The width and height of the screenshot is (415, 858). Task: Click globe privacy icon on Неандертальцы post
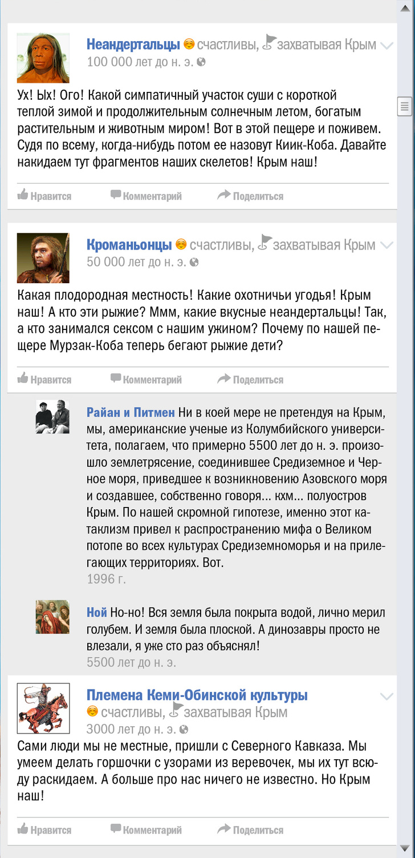click(201, 62)
